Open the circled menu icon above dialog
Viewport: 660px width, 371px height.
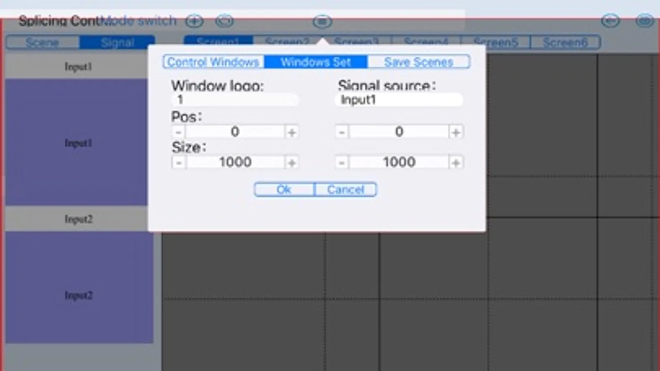(x=322, y=21)
